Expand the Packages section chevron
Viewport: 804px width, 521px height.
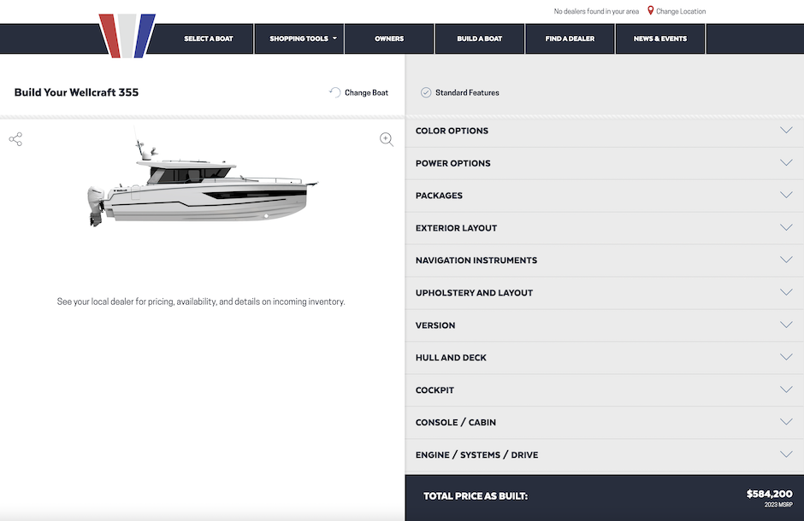pos(786,195)
